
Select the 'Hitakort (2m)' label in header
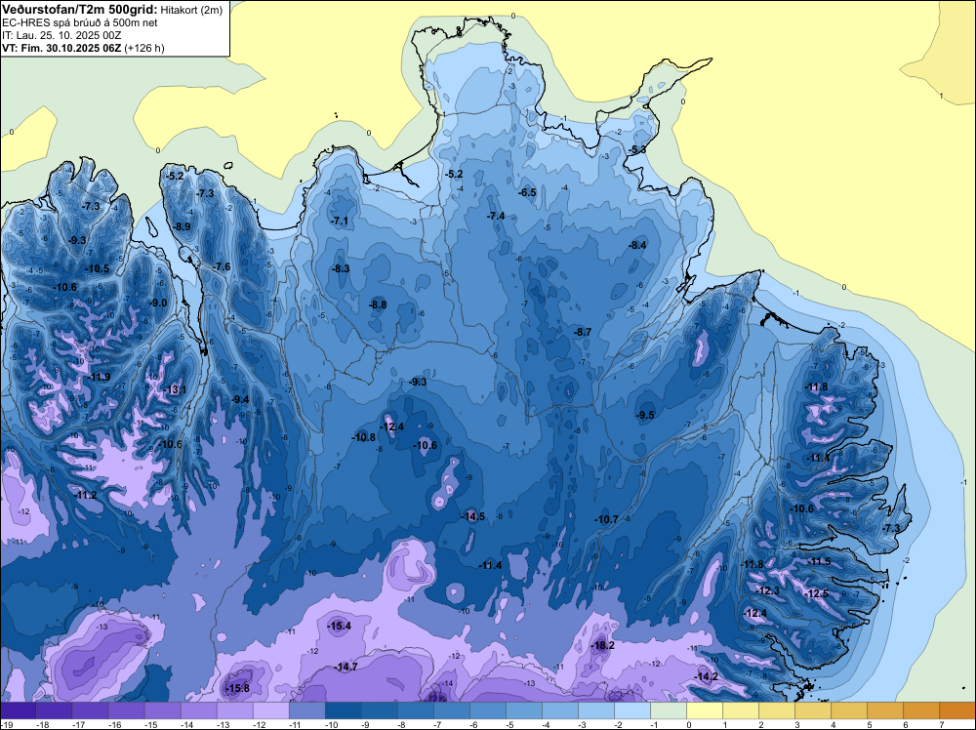(191, 10)
